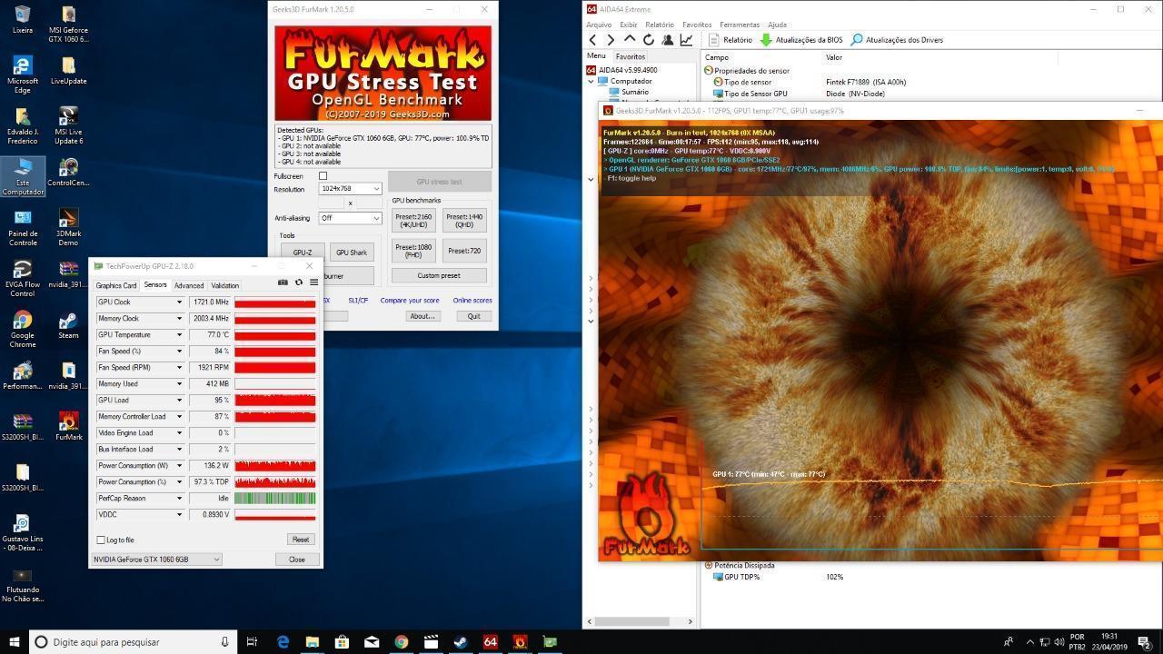Click AIDA64 user toolbar icon

point(668,40)
